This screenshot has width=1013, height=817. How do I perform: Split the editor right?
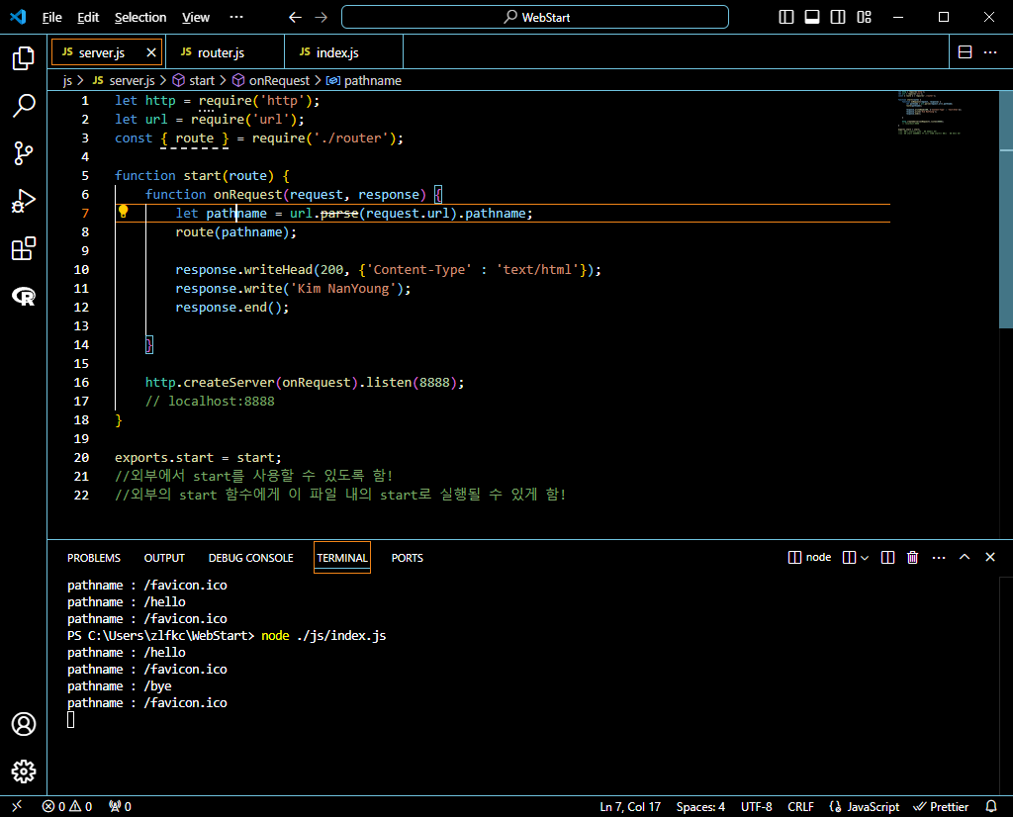pyautogui.click(x=965, y=52)
